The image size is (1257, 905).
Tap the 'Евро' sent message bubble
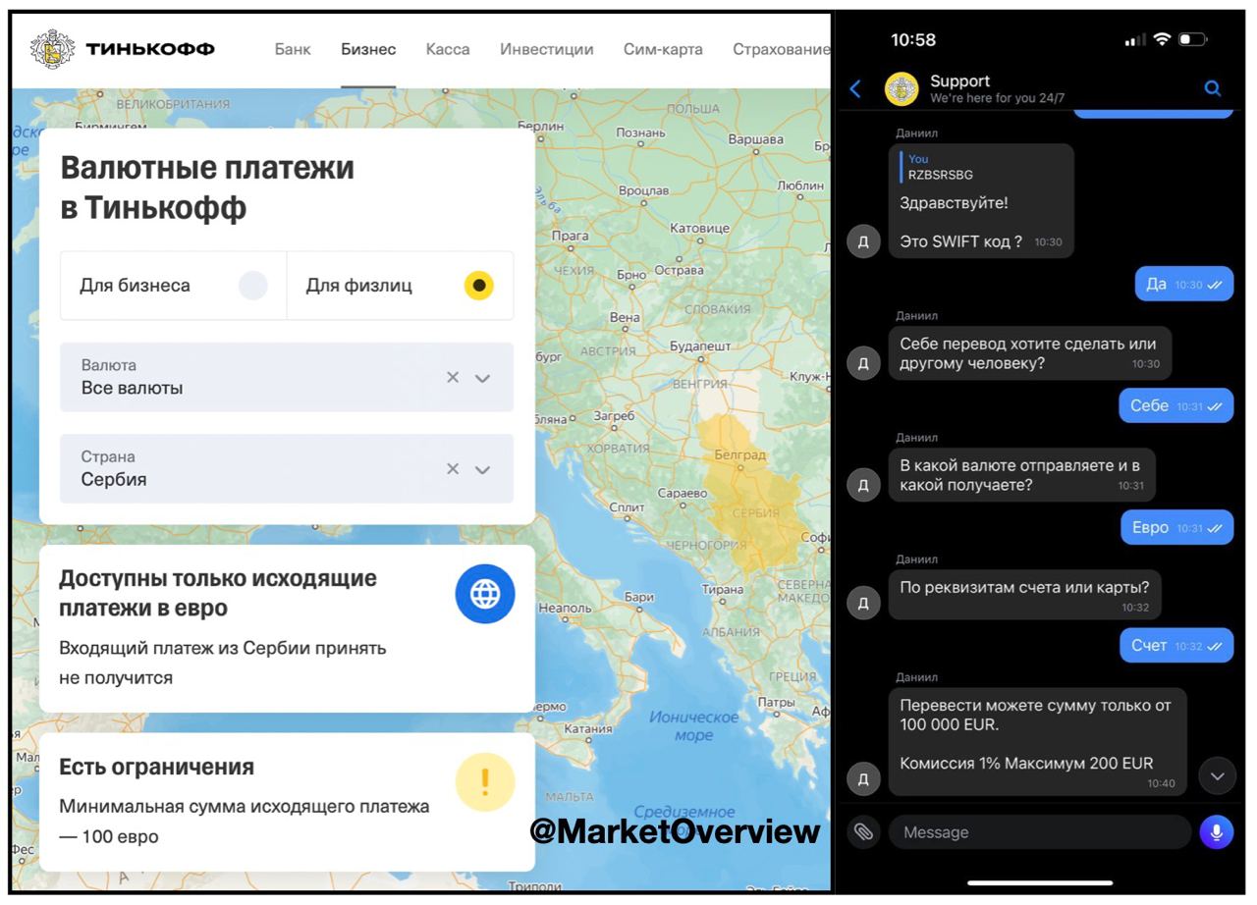coord(1177,527)
